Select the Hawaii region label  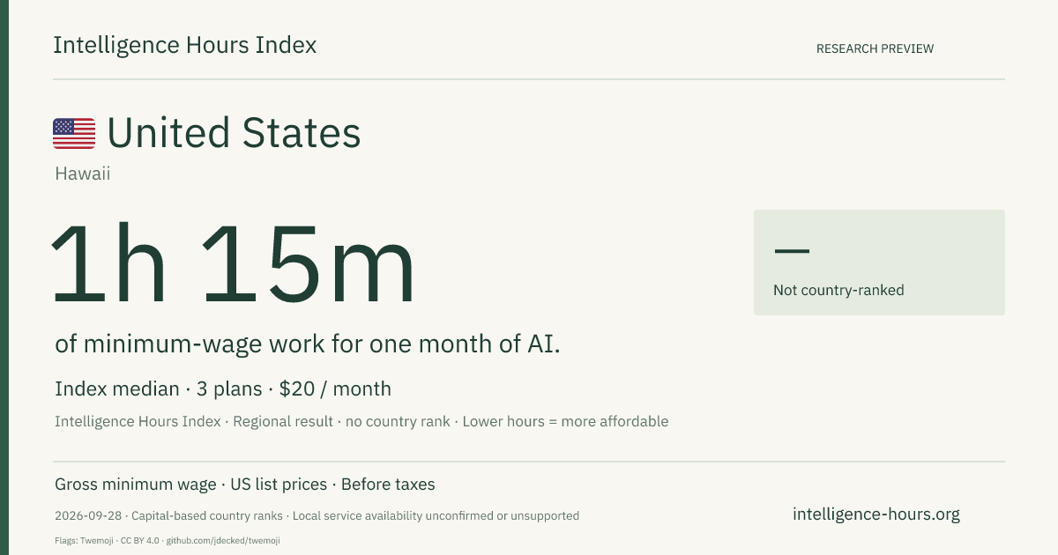[82, 174]
